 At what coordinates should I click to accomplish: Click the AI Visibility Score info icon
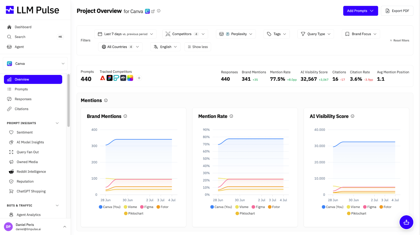353,116
